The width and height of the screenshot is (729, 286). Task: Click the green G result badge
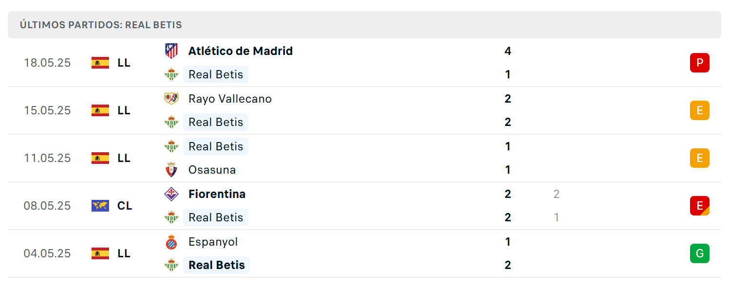(699, 253)
